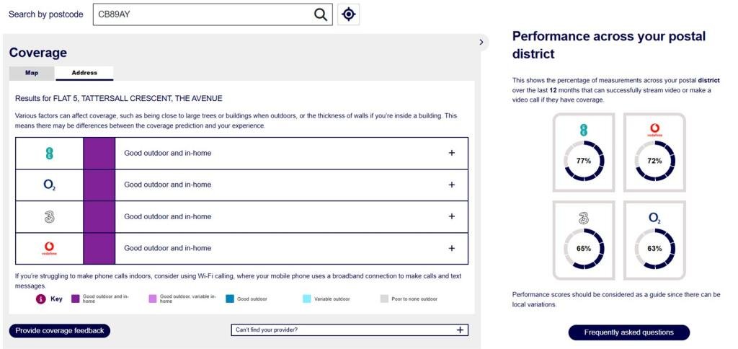
Task: Click the search magnifier icon
Action: pyautogui.click(x=321, y=14)
